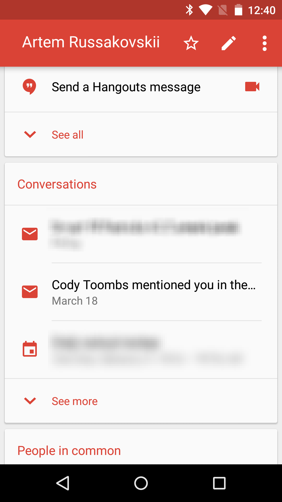Tap the calendar event icon

click(30, 349)
